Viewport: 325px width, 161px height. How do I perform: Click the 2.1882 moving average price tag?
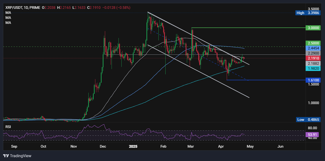click(313, 63)
